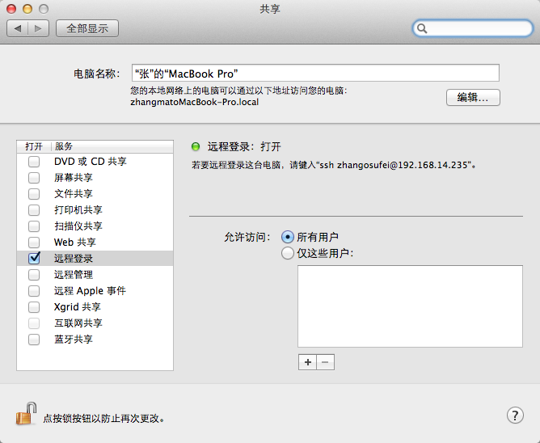Click the magnifier icon in search box
Image resolution: width=540 pixels, height=443 pixels.
point(422,28)
